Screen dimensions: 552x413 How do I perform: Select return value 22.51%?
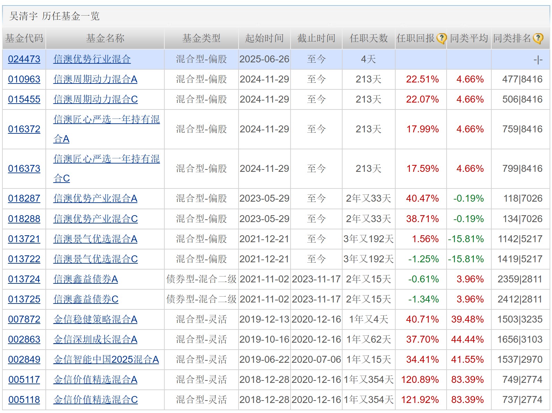pos(422,79)
